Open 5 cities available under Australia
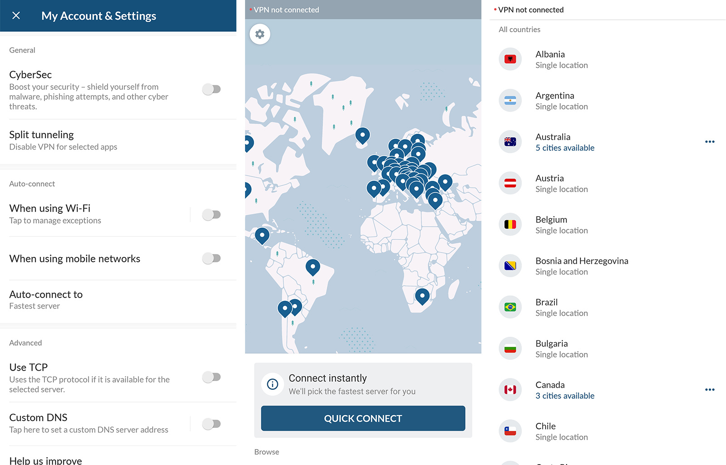This screenshot has width=726, height=465. pyautogui.click(x=565, y=148)
